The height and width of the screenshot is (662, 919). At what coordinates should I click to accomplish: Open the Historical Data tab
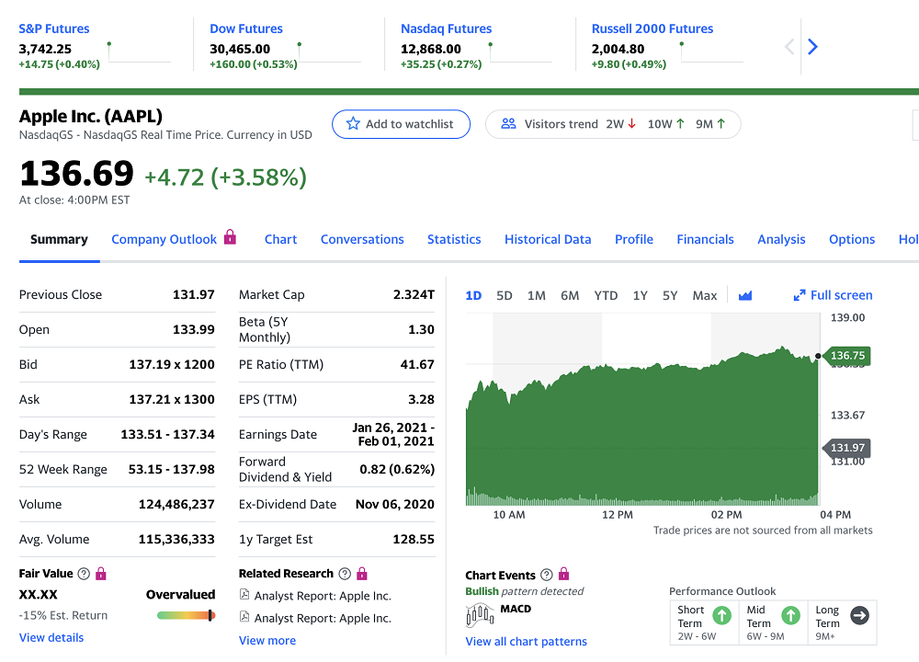(548, 239)
